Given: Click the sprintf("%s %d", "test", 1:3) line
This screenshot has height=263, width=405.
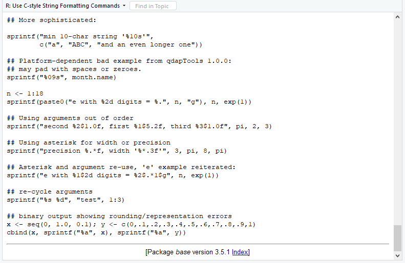Looking at the screenshot, I should (x=66, y=200).
